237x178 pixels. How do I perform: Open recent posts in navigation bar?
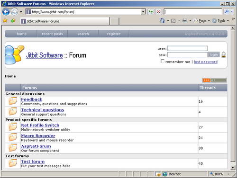tap(52, 34)
